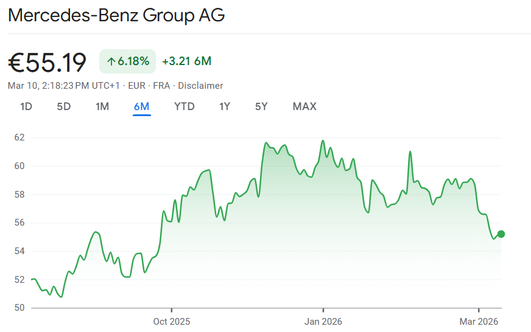Click the Jan 2026 x-axis marker
Screen dimensions: 531x332
tap(323, 321)
